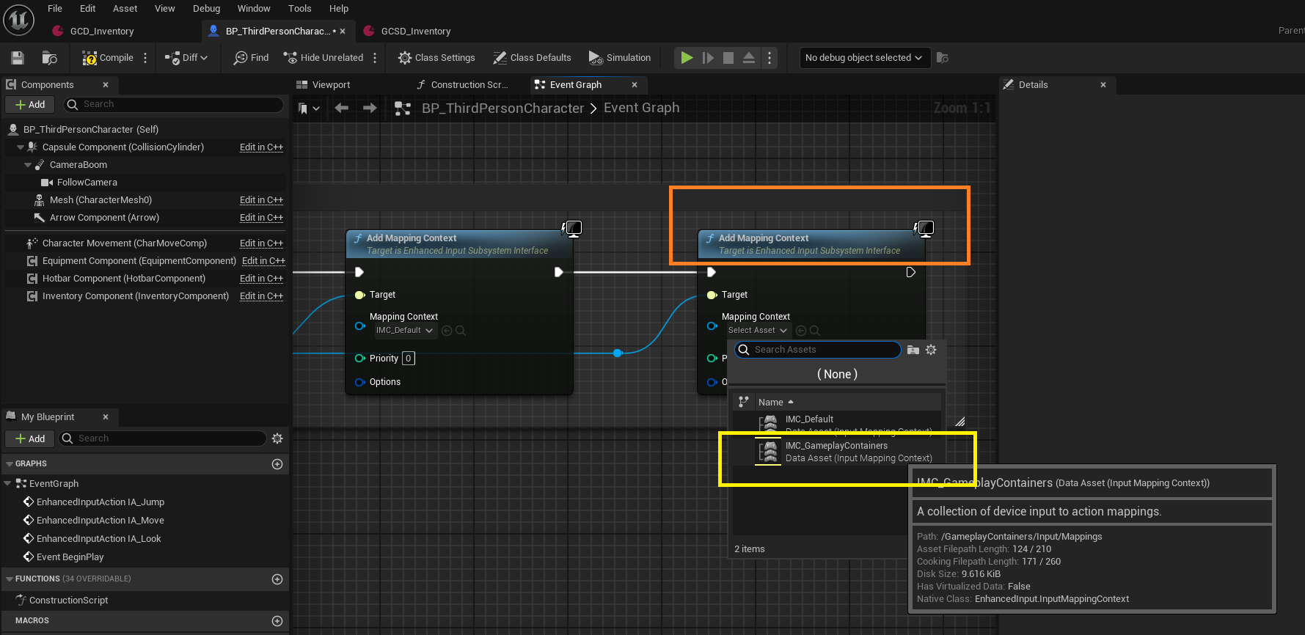1305x635 pixels.
Task: Select IMC_GameplayContainers asset
Action: [x=837, y=452]
